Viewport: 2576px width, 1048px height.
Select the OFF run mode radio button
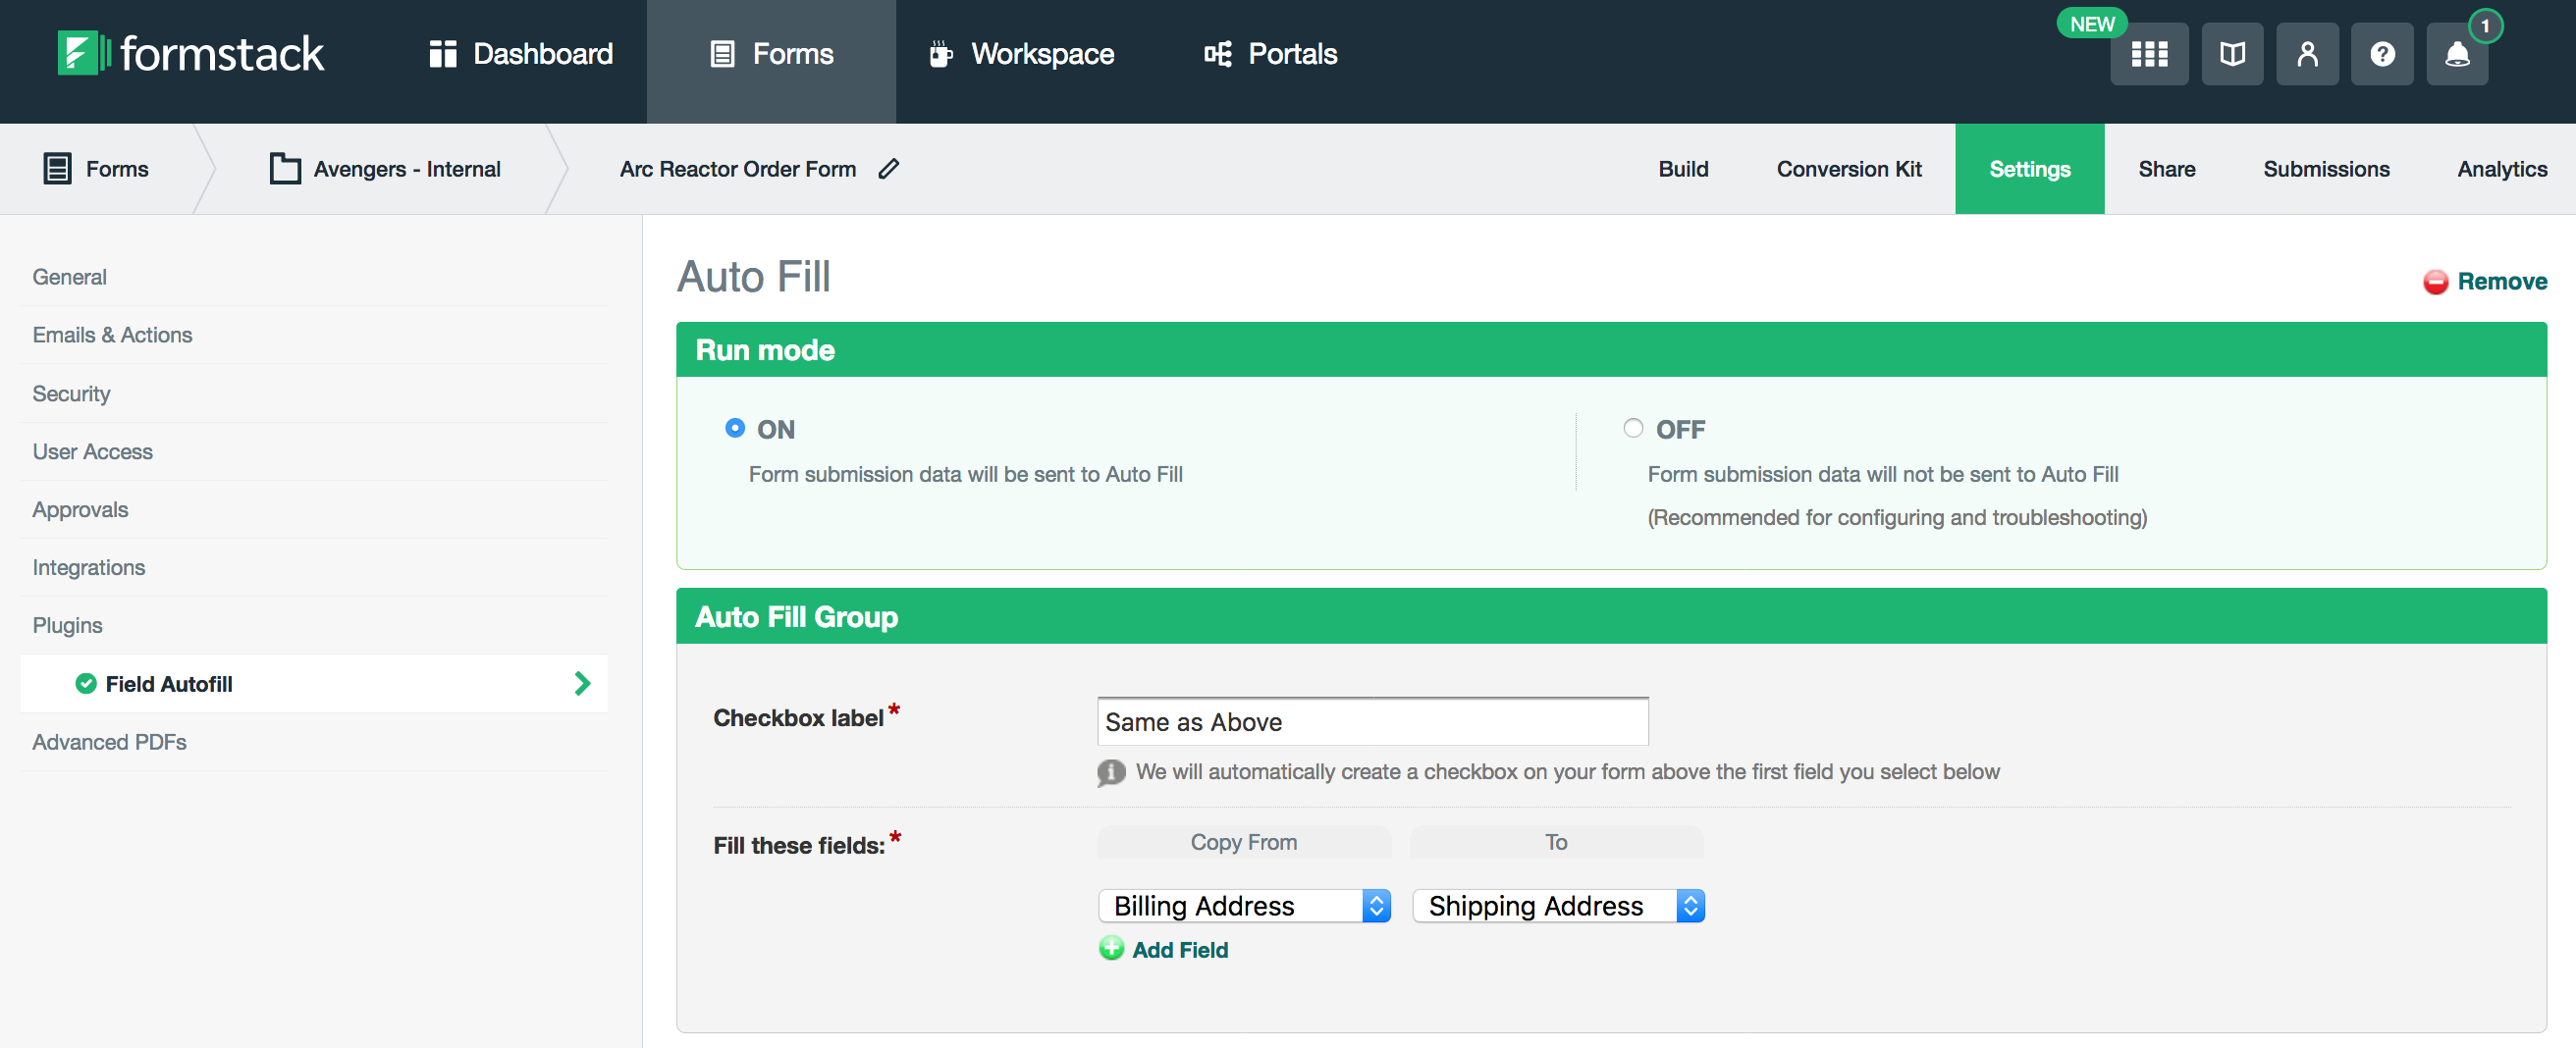1633,428
